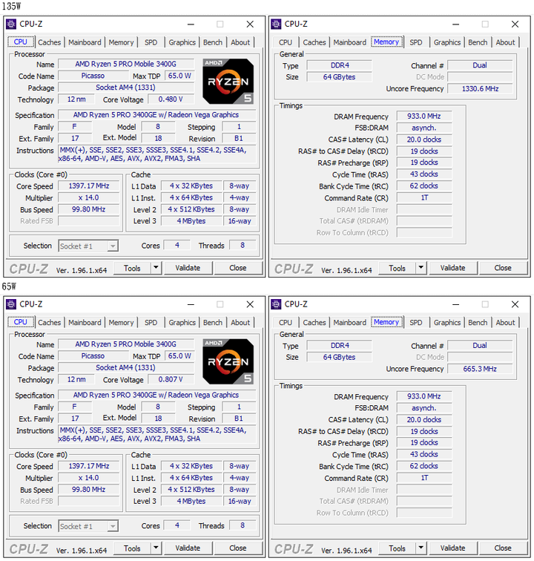Click Validate in the 135W CPU window
The width and height of the screenshot is (534, 561).
tap(188, 268)
